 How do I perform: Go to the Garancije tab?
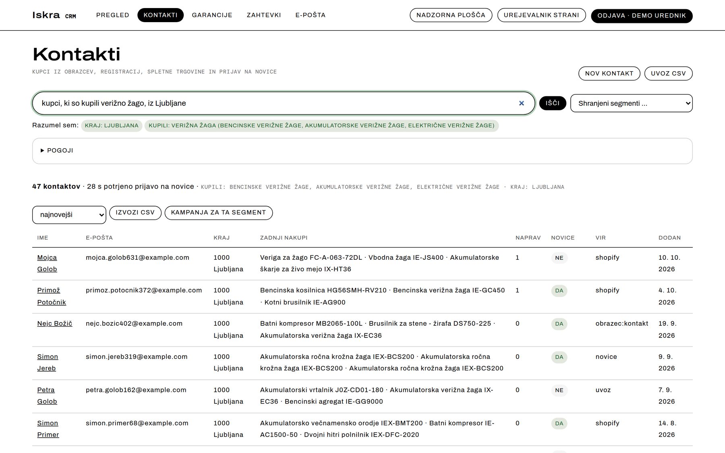pos(212,15)
